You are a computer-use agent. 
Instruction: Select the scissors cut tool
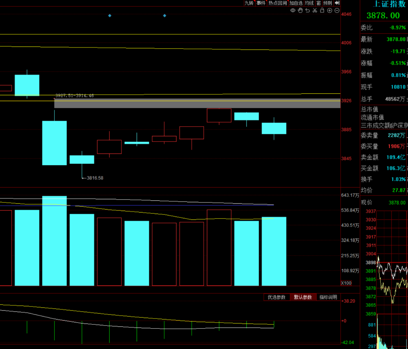315,11
